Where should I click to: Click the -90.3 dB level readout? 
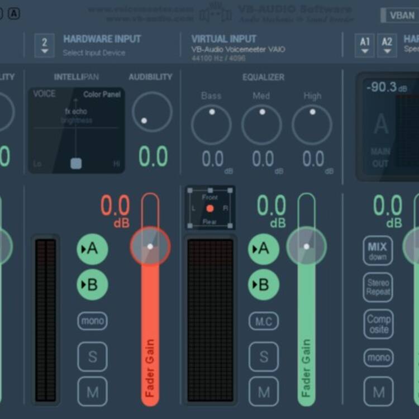[x=387, y=87]
